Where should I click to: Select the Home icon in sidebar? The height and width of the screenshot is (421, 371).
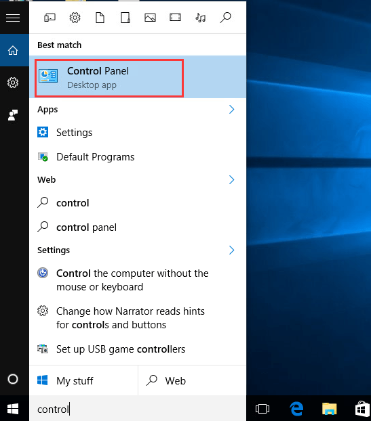coord(13,50)
